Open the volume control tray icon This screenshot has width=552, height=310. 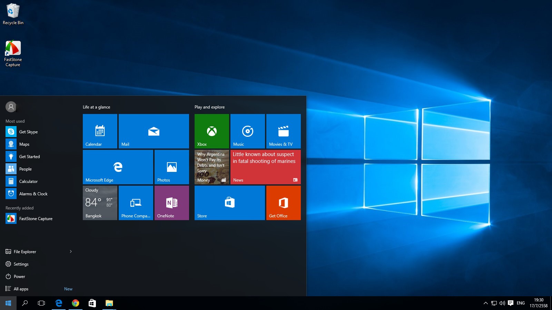502,303
